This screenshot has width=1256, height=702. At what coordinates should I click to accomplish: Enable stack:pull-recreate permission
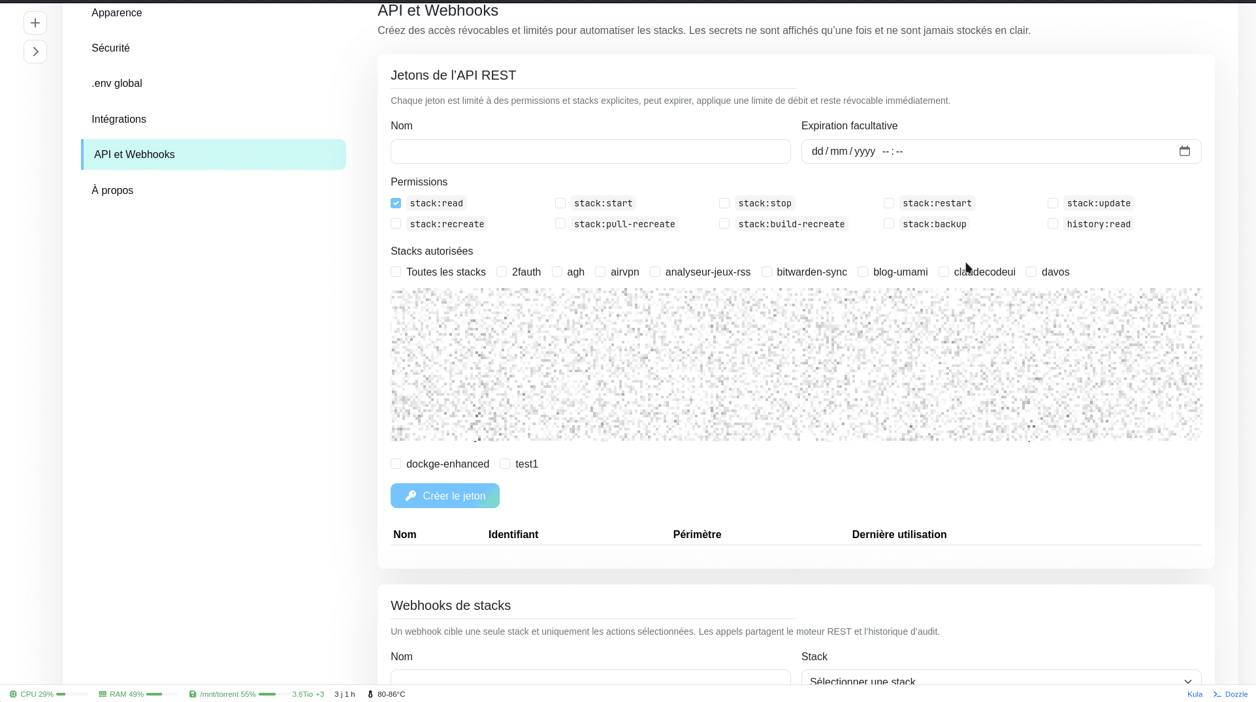tap(560, 224)
